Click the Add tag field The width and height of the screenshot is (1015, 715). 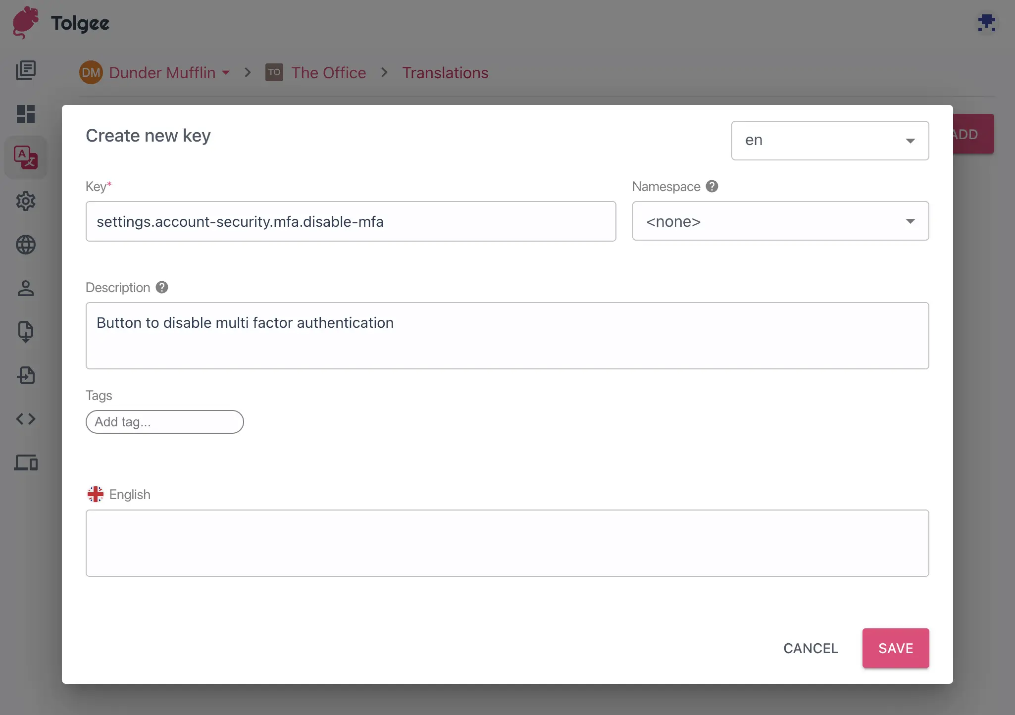click(x=164, y=422)
